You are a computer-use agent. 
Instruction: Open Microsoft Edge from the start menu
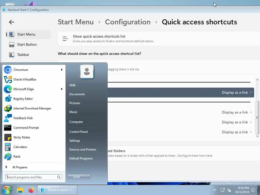point(33,89)
